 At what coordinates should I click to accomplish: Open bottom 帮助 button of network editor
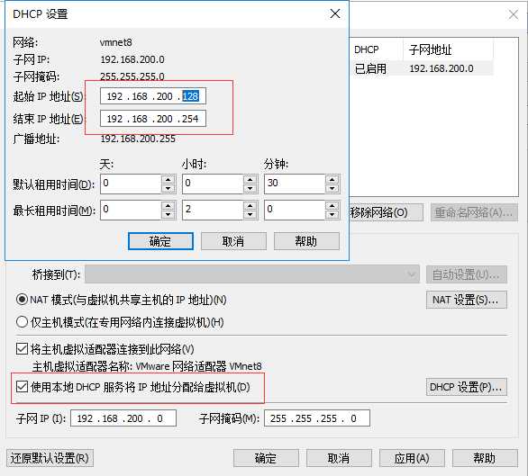[485, 458]
